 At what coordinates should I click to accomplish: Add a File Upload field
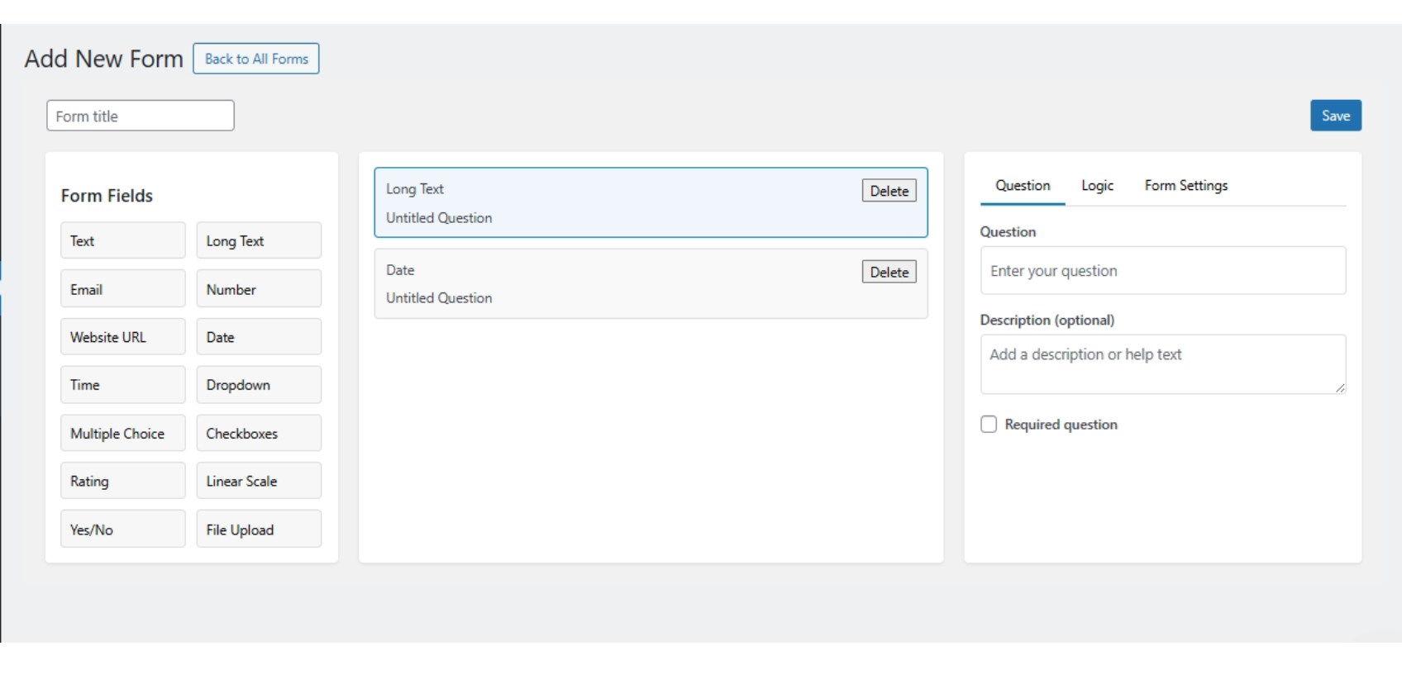coord(258,529)
